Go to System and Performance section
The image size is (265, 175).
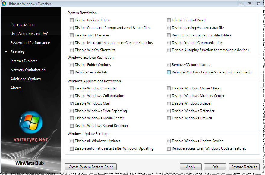[x=30, y=43]
